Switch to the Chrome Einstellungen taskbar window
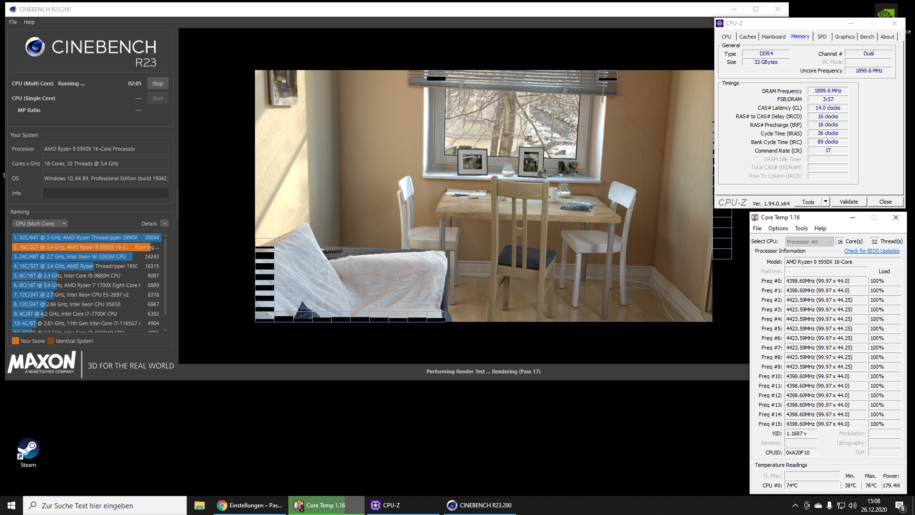915x515 pixels. 250,505
